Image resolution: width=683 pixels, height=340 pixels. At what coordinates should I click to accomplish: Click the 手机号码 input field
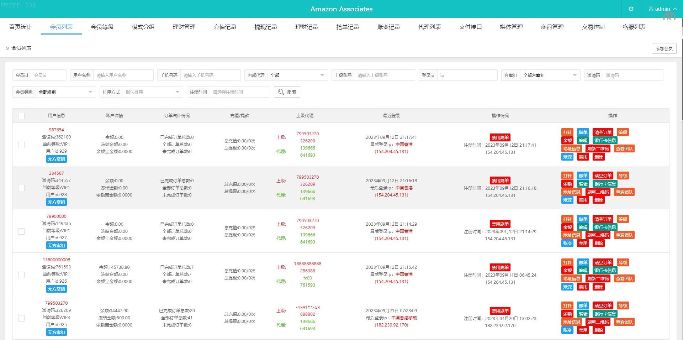[x=210, y=75]
